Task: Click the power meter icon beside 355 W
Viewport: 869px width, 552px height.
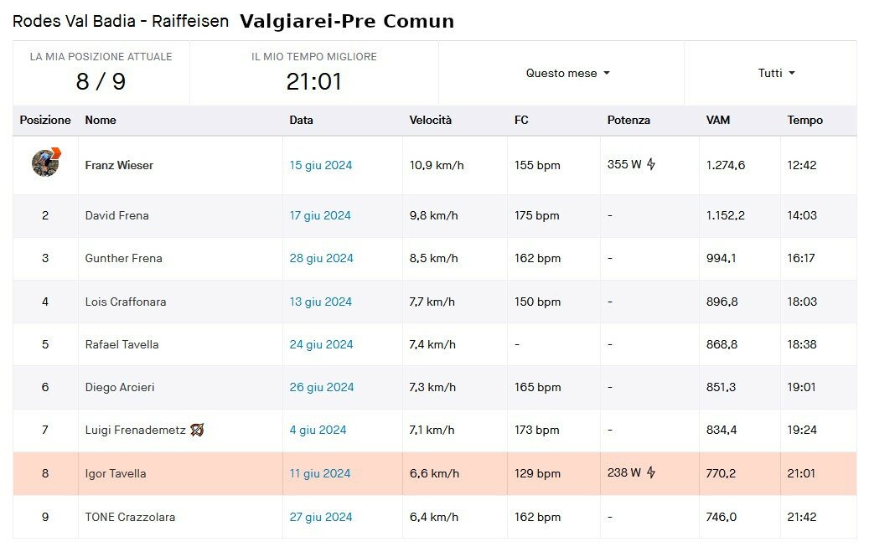Action: [651, 164]
